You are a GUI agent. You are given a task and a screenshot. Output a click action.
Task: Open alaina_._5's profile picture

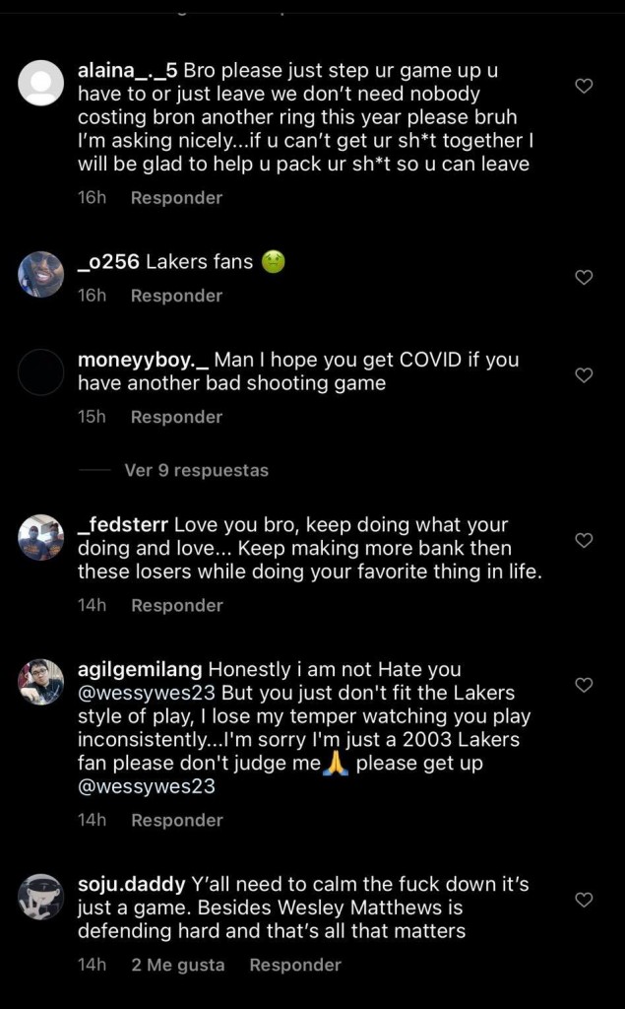41,82
